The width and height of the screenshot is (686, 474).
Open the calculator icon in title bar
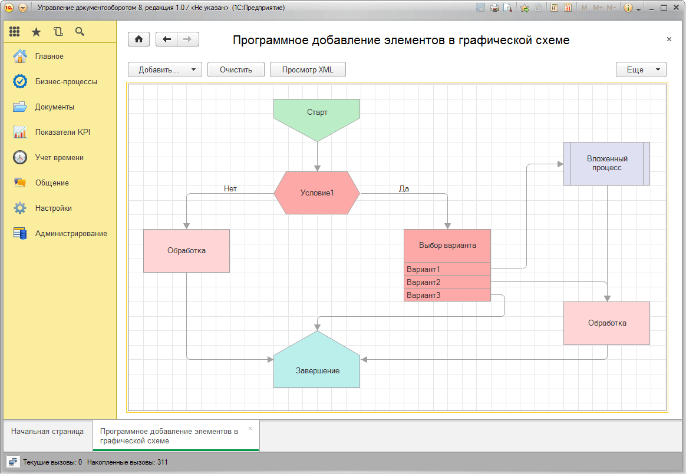pos(554,8)
